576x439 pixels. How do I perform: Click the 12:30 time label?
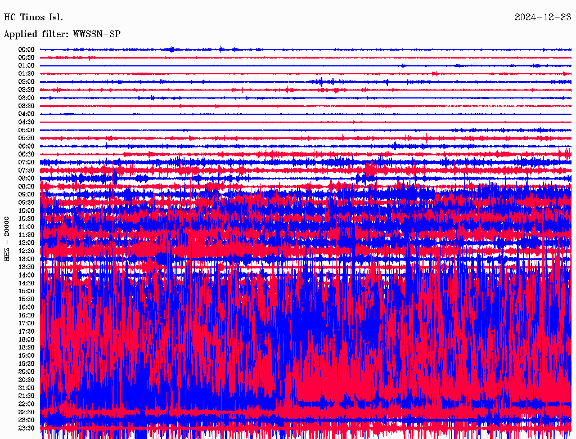(x=26, y=251)
